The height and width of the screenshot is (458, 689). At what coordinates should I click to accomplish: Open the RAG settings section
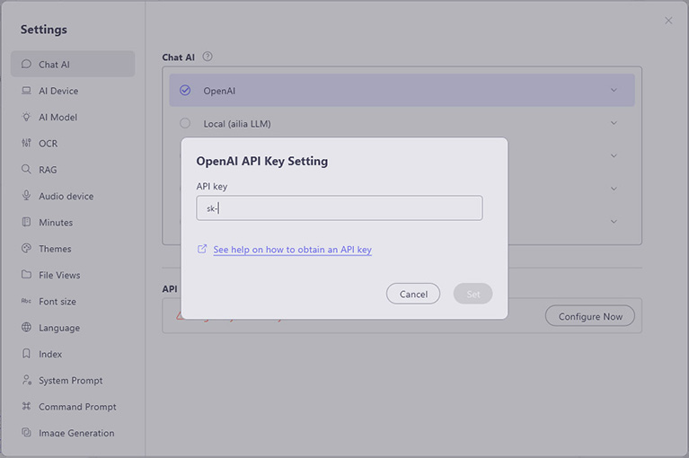(48, 170)
